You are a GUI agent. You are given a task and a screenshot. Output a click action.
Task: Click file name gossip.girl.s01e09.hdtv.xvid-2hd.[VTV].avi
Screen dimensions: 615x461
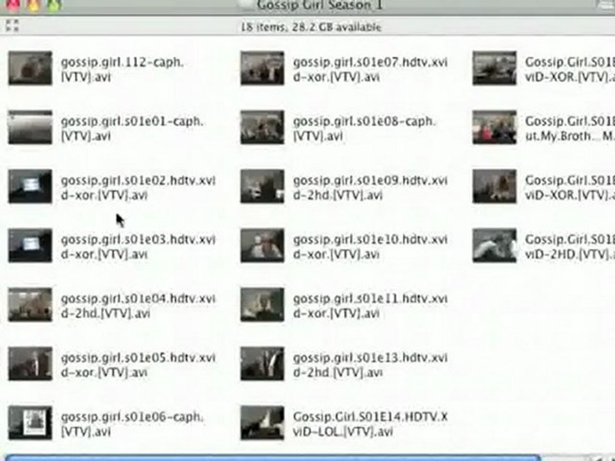(x=370, y=188)
